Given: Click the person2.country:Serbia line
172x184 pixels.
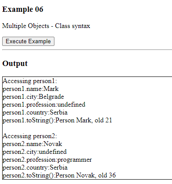Looking at the screenshot, I should pyautogui.click(x=35, y=167).
